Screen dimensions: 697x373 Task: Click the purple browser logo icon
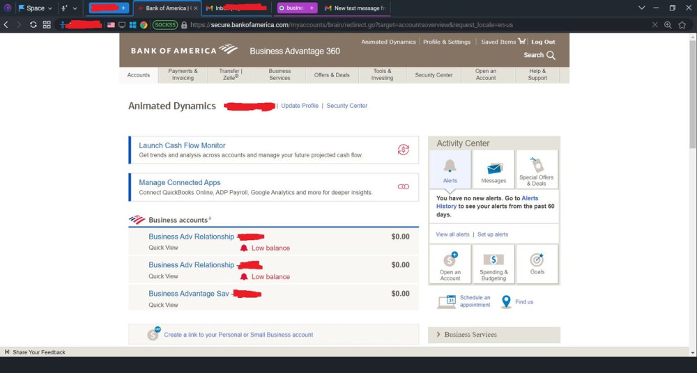(7, 8)
